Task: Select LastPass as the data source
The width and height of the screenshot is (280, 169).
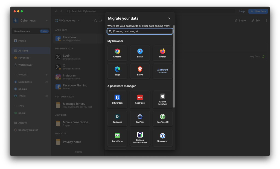Action: tap(140, 99)
